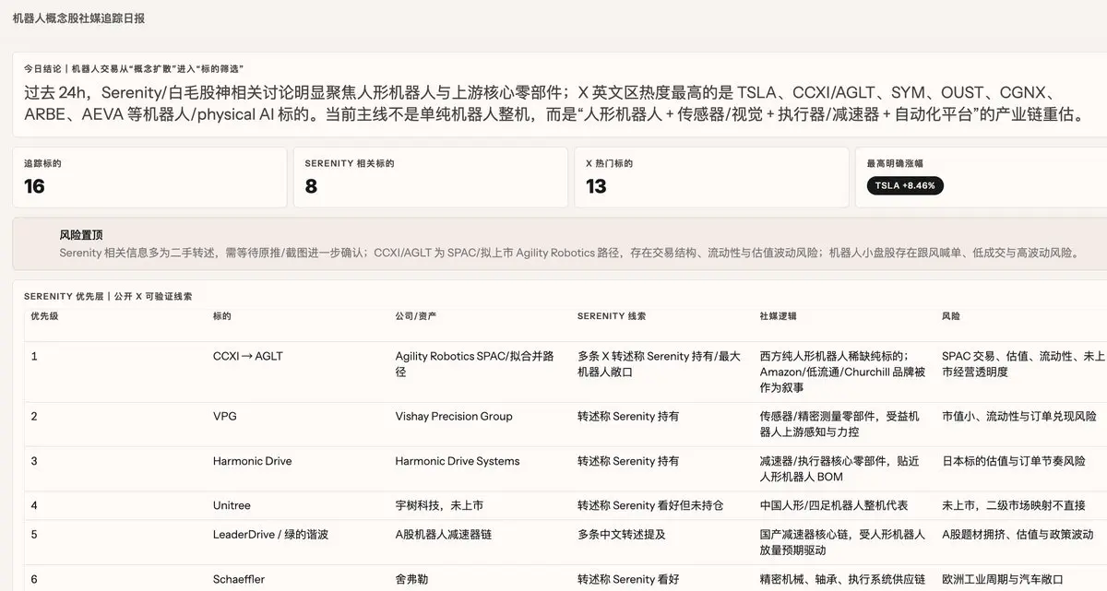Click the 公司/资产 column header
This screenshot has width=1107, height=591.
(x=416, y=316)
